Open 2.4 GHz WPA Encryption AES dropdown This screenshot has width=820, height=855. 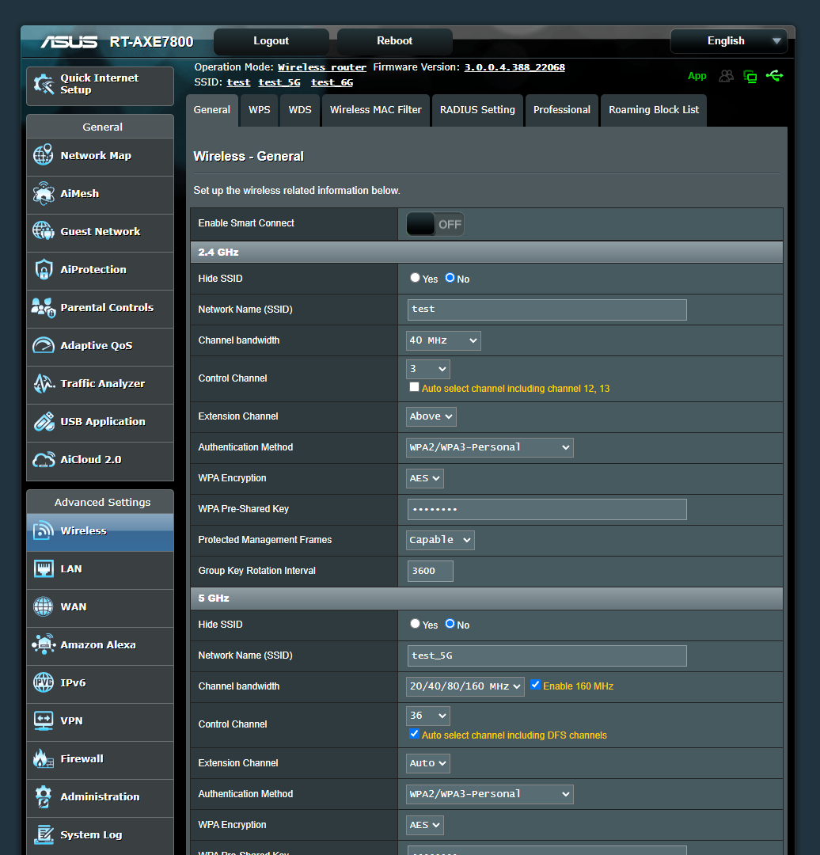425,478
